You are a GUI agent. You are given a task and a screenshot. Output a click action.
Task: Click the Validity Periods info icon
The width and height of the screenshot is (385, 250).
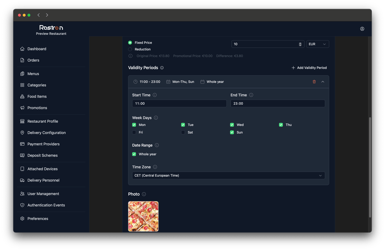[x=162, y=68]
